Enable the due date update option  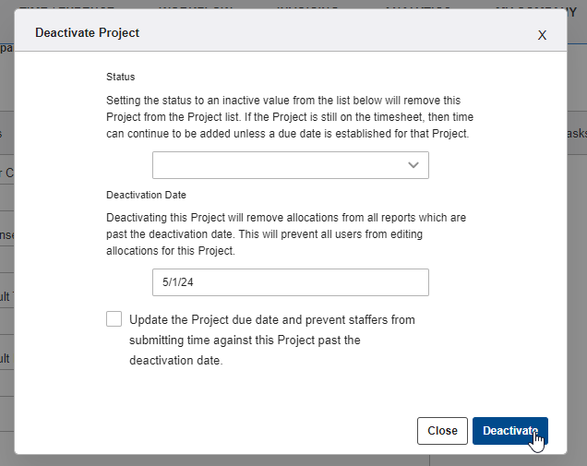(x=114, y=319)
